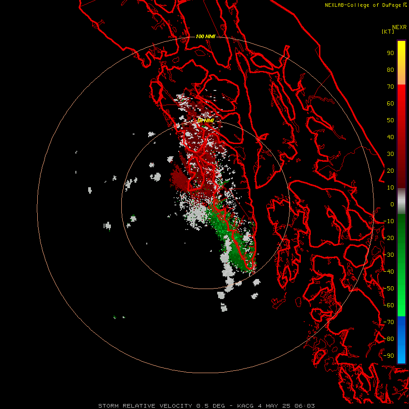Click the yellow segment of color scale
Image resolution: width=409 pixels, height=409 pixels.
pos(401,63)
